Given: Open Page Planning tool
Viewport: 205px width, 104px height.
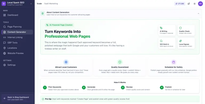Looking at the screenshot, I should 17,27.
